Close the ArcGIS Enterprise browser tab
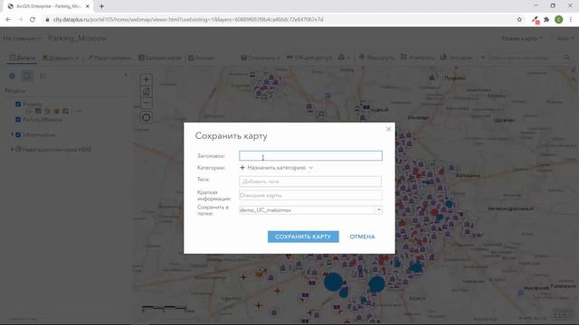Image resolution: width=579 pixels, height=325 pixels. tap(88, 6)
